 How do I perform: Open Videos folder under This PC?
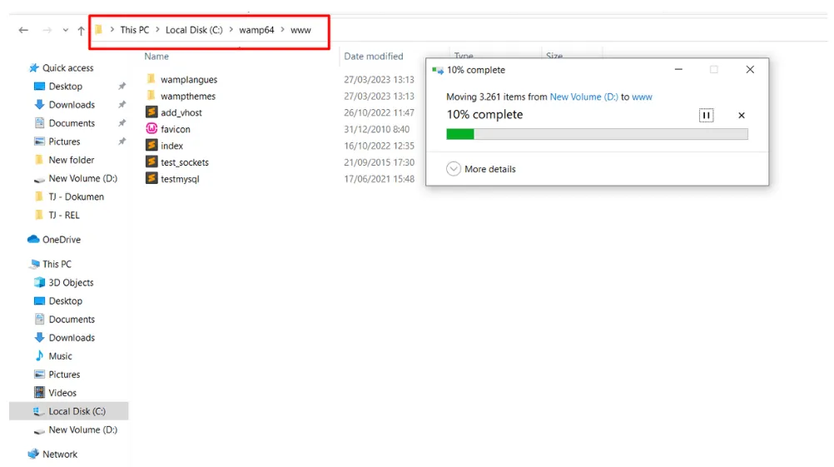[x=62, y=393]
